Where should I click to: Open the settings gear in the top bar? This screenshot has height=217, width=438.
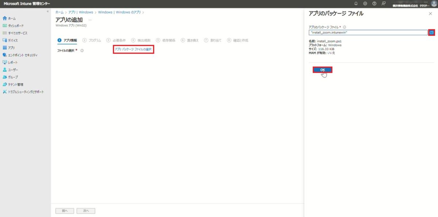[365, 3]
